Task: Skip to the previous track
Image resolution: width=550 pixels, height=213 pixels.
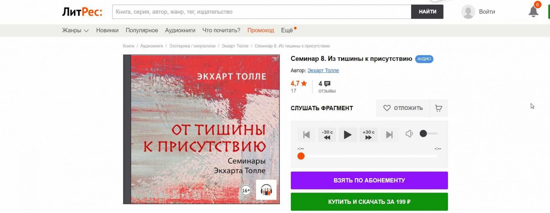Action: 306,135
